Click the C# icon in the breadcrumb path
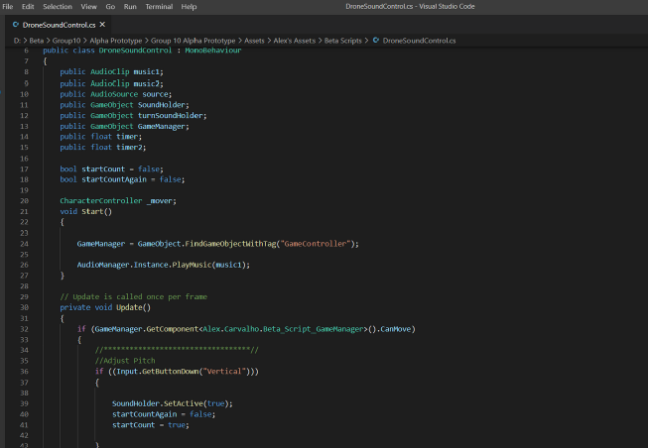The height and width of the screenshot is (448, 648). 375,41
